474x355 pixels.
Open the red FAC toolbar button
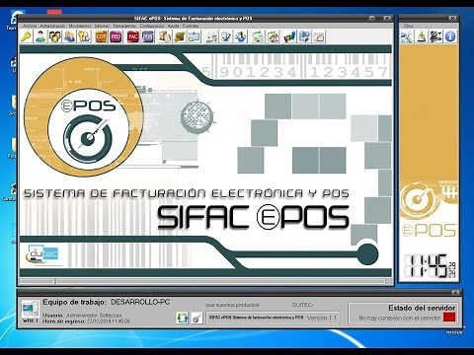pos(132,36)
